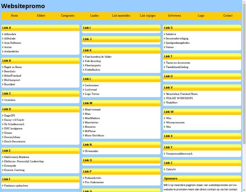
Task: Follow the Freelance opdrachten link
Action: click(x=16, y=186)
